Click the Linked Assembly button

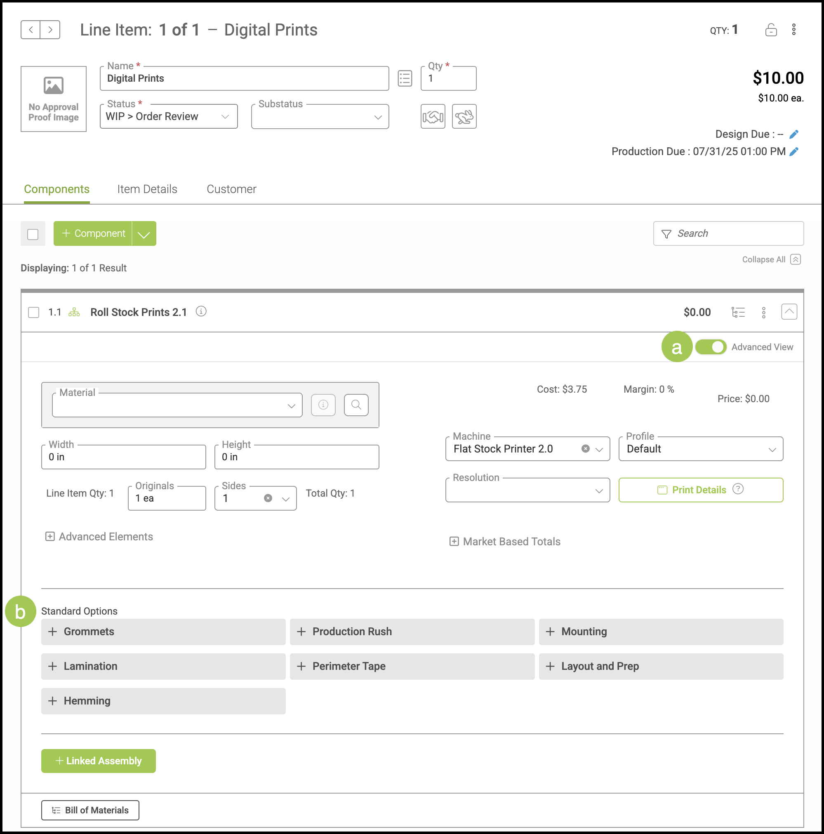point(99,761)
